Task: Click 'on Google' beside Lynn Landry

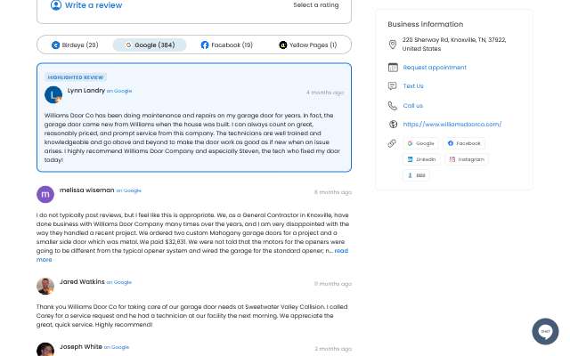Action: click(119, 91)
